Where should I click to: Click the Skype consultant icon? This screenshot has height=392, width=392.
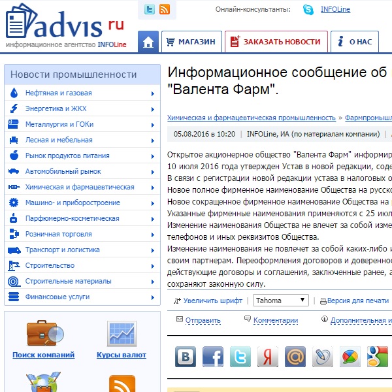[308, 10]
